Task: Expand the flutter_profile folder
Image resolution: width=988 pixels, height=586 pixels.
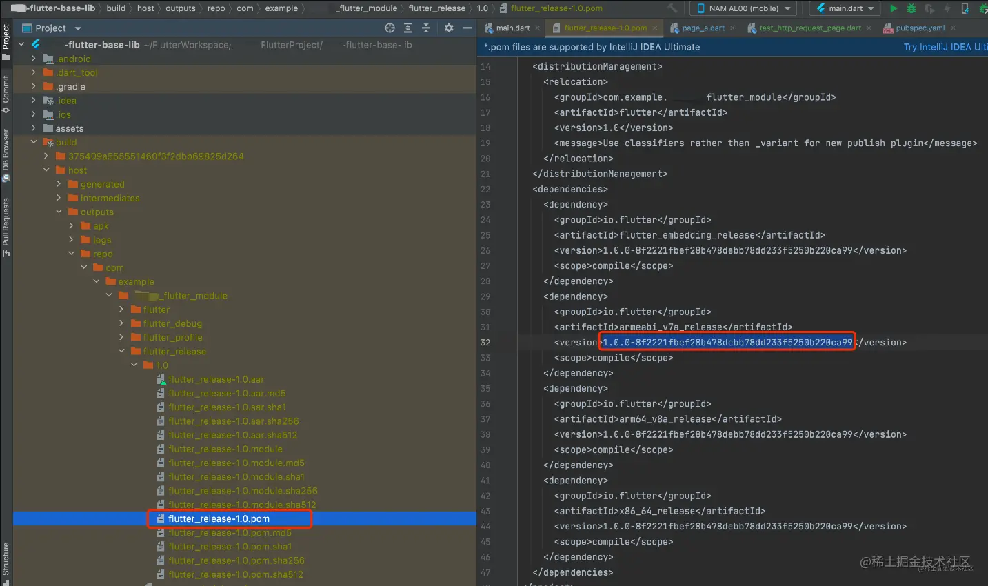Action: [121, 337]
